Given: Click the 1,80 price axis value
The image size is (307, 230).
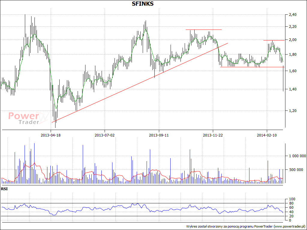Looking at the screenshot, I should tap(293, 55).
